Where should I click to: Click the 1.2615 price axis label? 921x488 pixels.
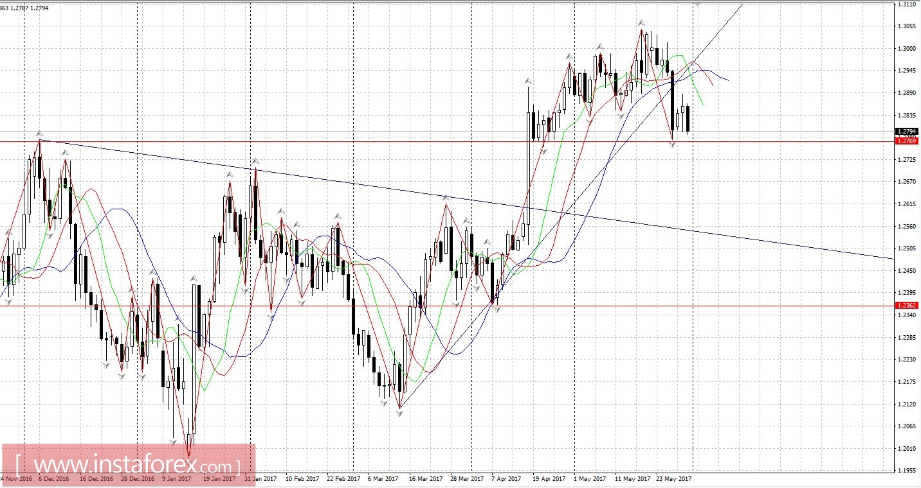coord(907,204)
